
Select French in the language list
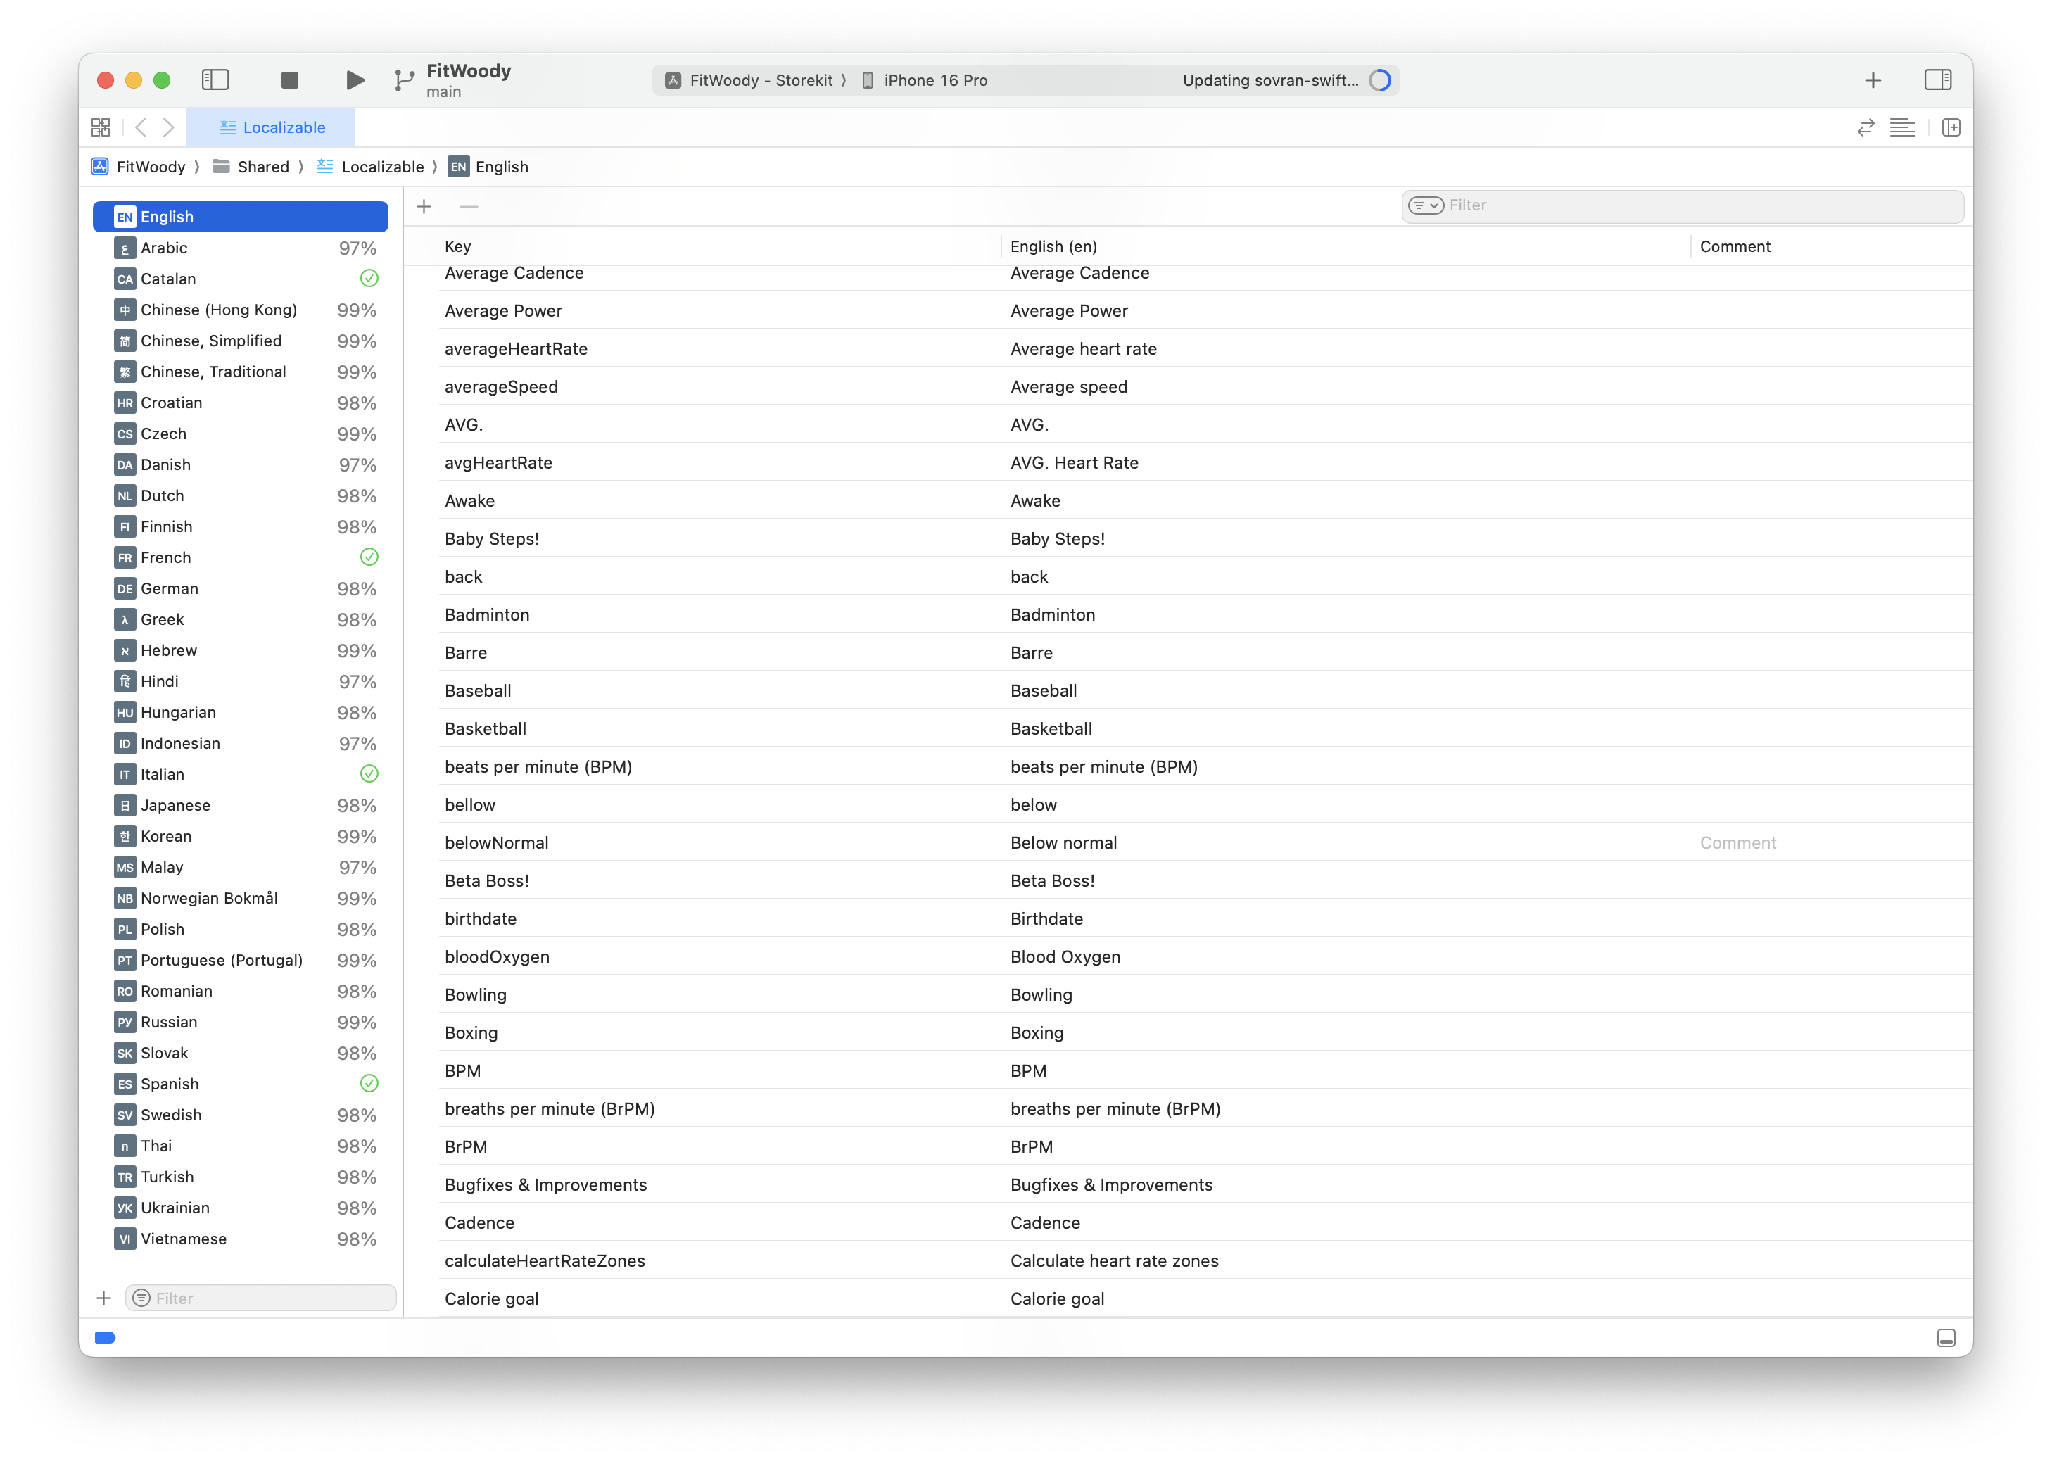[x=167, y=558]
